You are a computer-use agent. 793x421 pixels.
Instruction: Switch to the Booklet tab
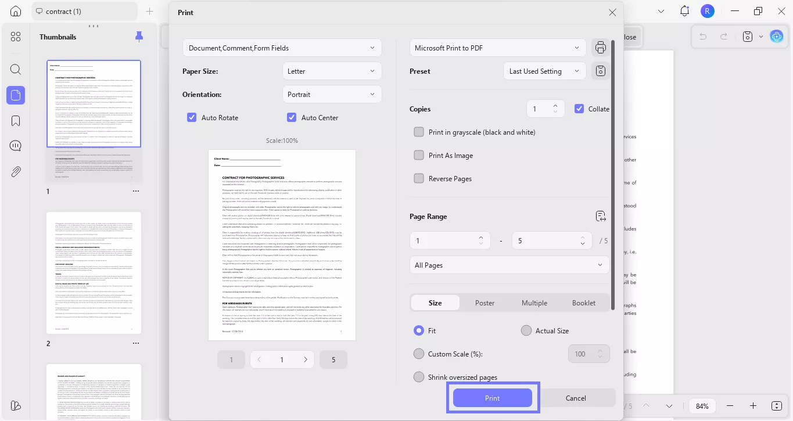(584, 303)
